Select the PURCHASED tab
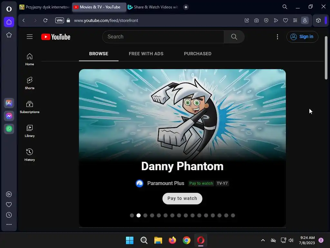Screen dimensions: 330x248 click(198, 54)
